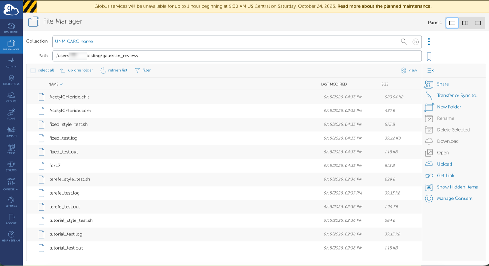Click the collection search magnifier icon

404,42
